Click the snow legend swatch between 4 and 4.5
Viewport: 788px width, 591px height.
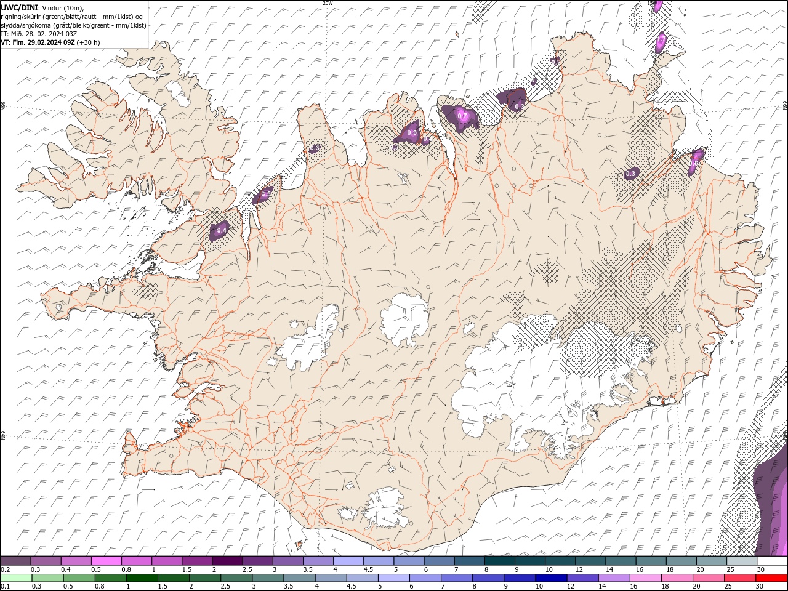[x=348, y=561]
